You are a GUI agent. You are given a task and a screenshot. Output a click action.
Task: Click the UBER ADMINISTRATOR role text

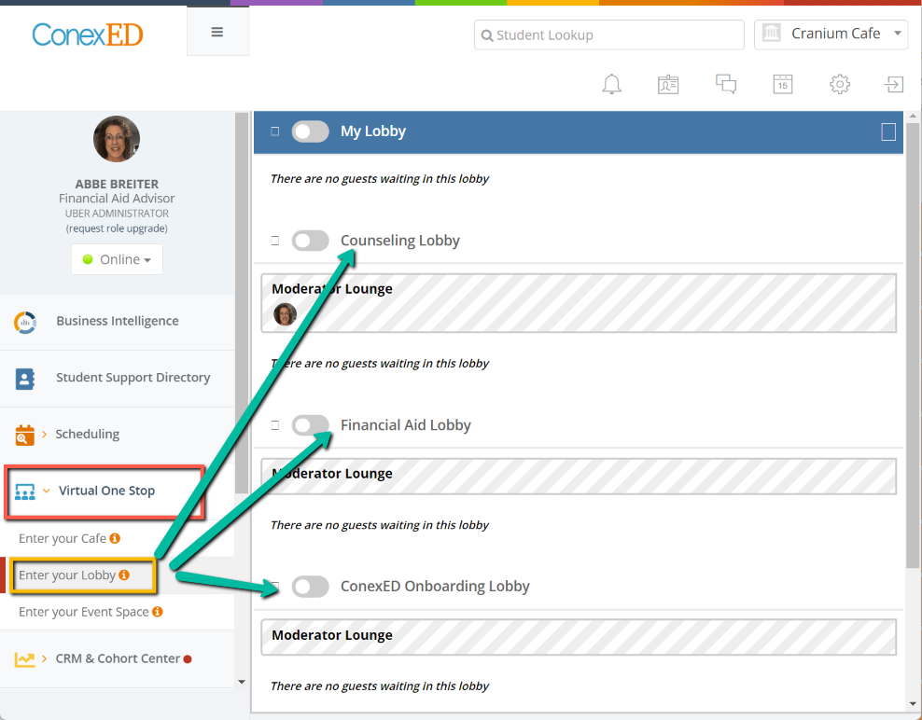[117, 214]
